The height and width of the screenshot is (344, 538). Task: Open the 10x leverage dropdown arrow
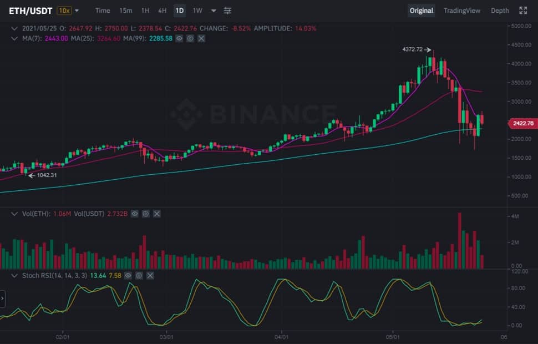pos(77,11)
